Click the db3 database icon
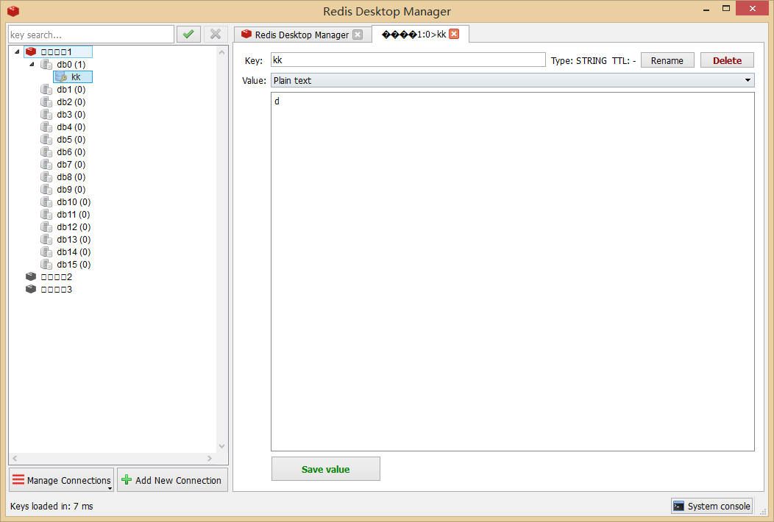Viewport: 774px width, 522px height. click(x=46, y=115)
